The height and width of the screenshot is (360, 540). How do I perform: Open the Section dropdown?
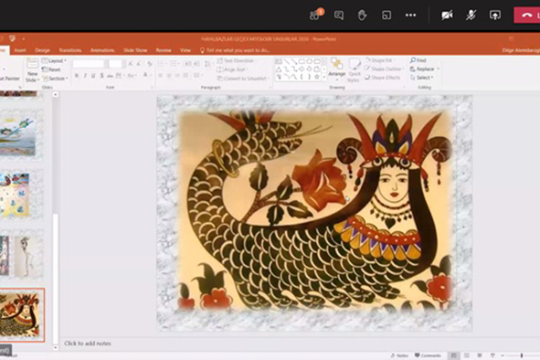click(x=55, y=79)
